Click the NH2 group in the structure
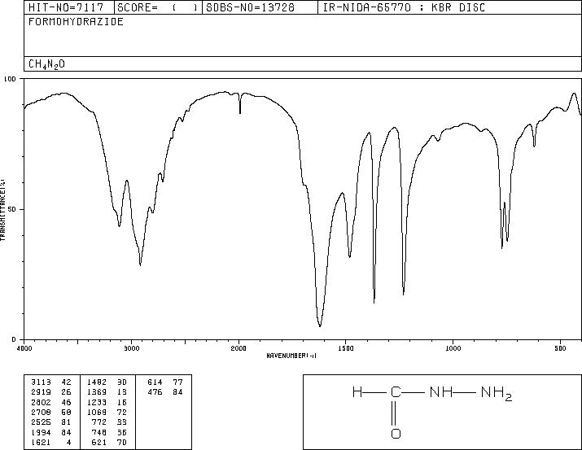 click(x=497, y=393)
